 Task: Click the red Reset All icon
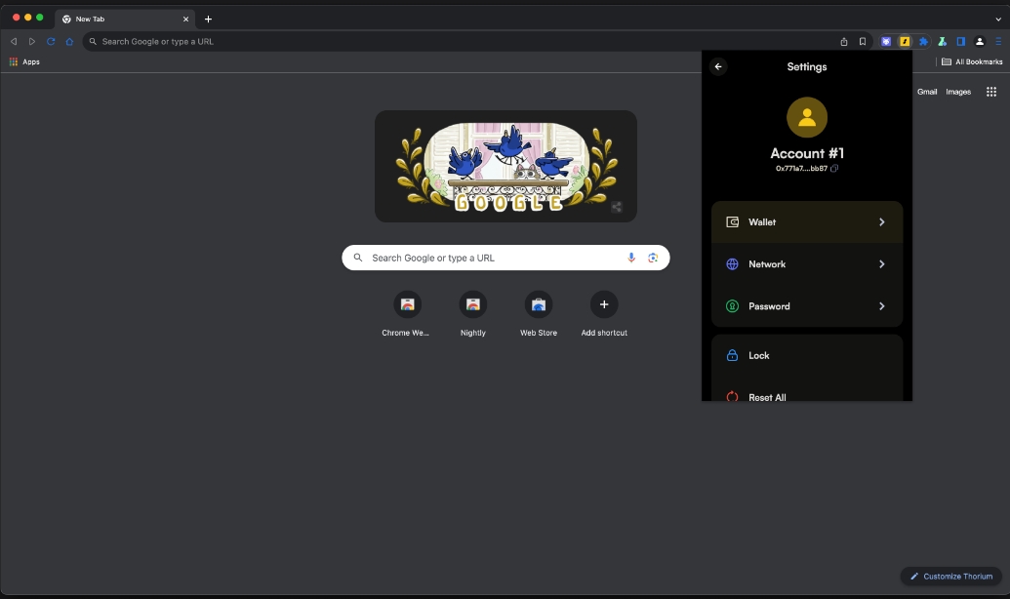tap(733, 397)
